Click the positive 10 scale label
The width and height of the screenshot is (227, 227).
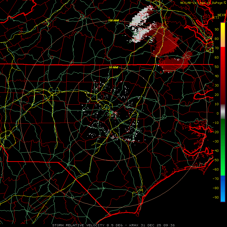point(217,104)
